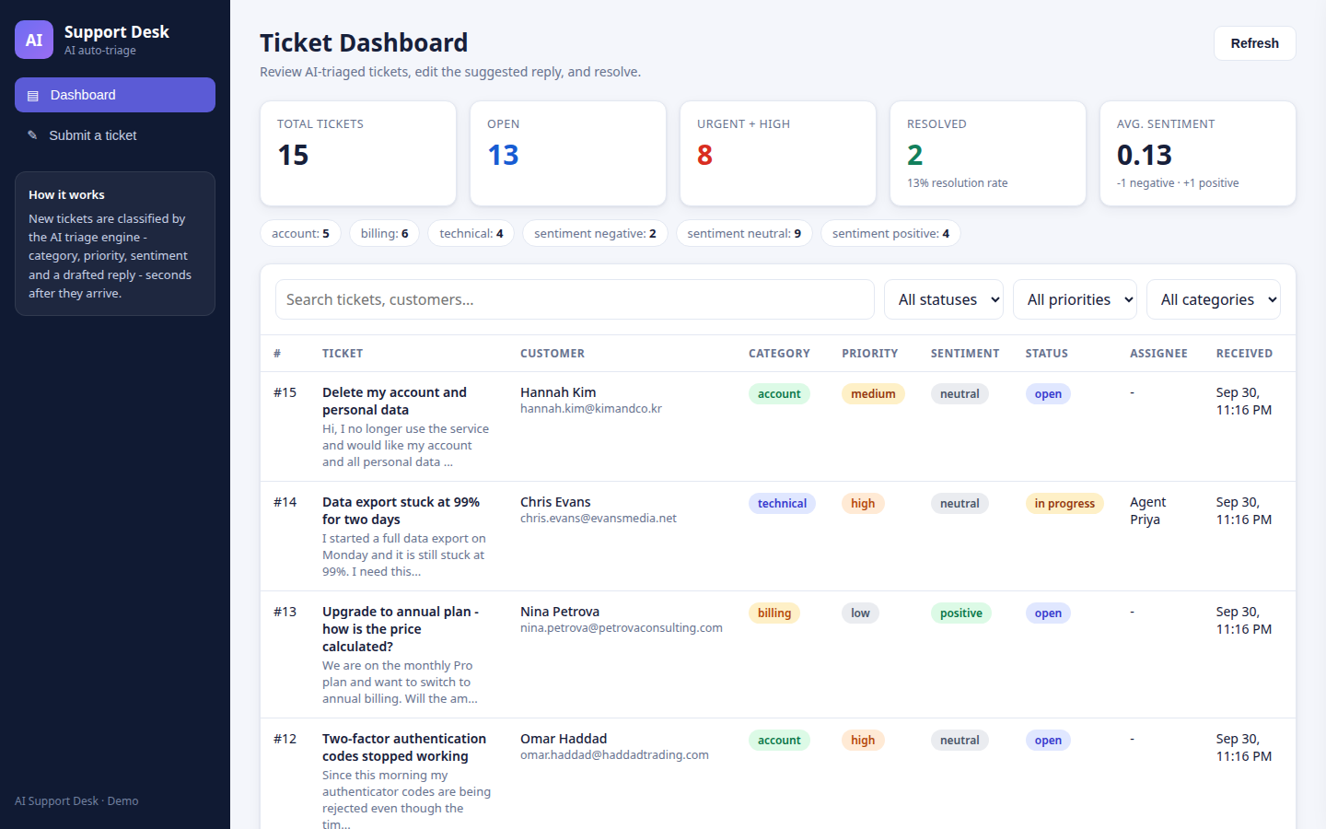Click email omar.haddad@haddadtrading.com
This screenshot has width=1326, height=829.
614,754
